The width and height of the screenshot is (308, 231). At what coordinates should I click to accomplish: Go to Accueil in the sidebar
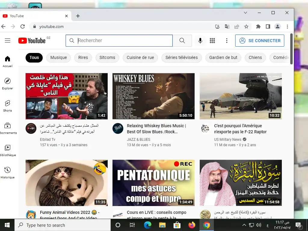(x=8, y=61)
